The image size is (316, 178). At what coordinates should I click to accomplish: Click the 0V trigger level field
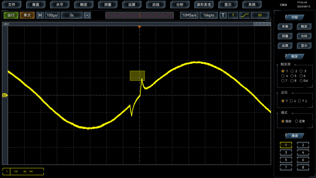[260, 15]
